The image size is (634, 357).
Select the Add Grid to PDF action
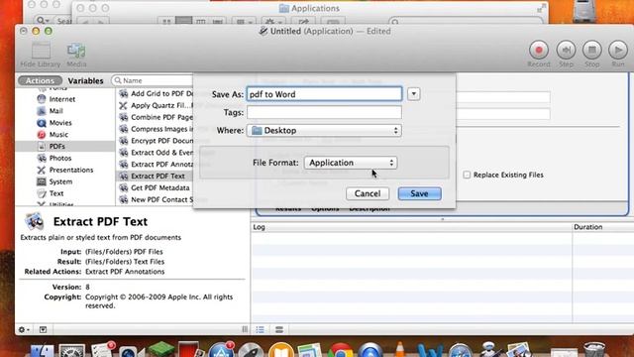coord(156,93)
